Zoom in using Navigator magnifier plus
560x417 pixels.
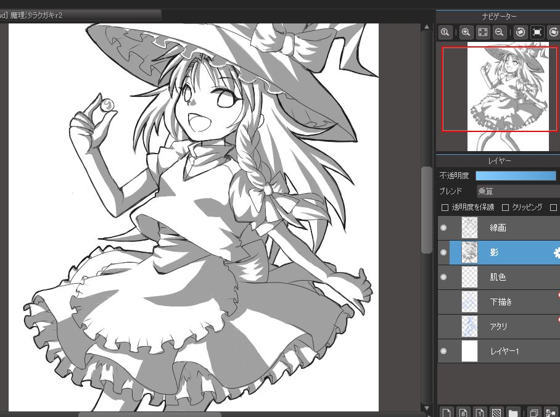point(466,32)
